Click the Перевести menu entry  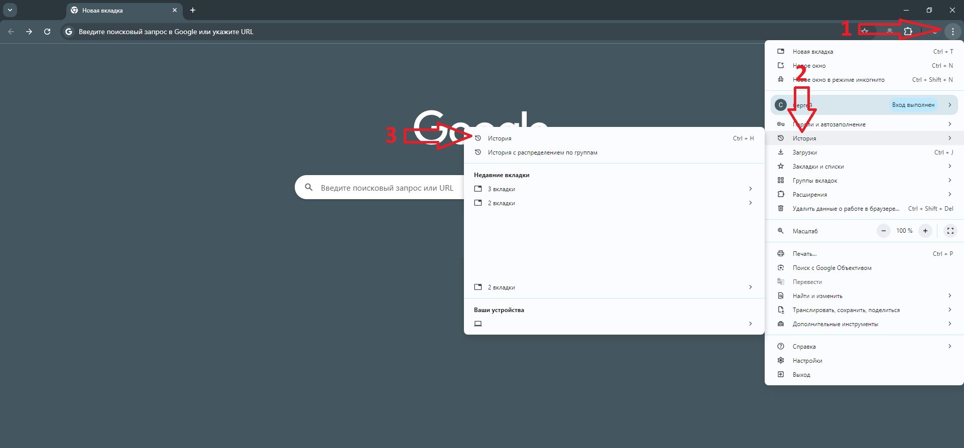point(864,281)
